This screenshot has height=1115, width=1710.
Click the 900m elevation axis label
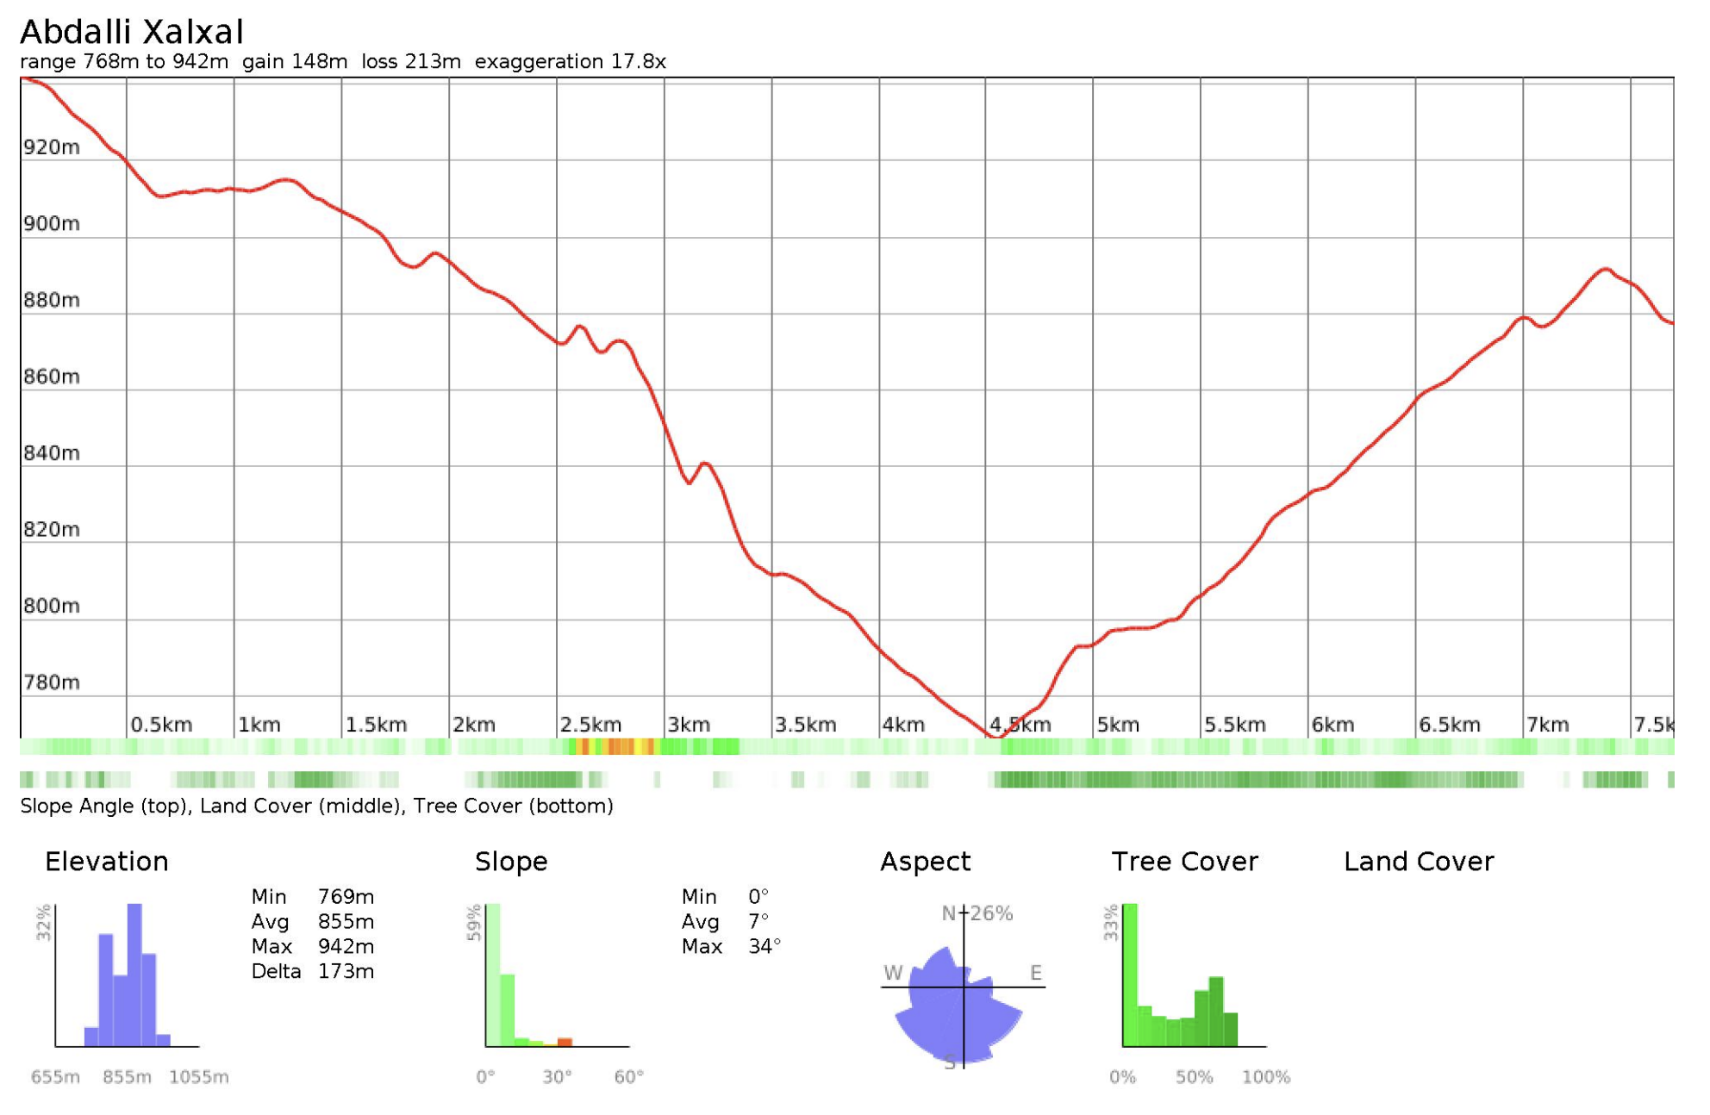(x=52, y=224)
